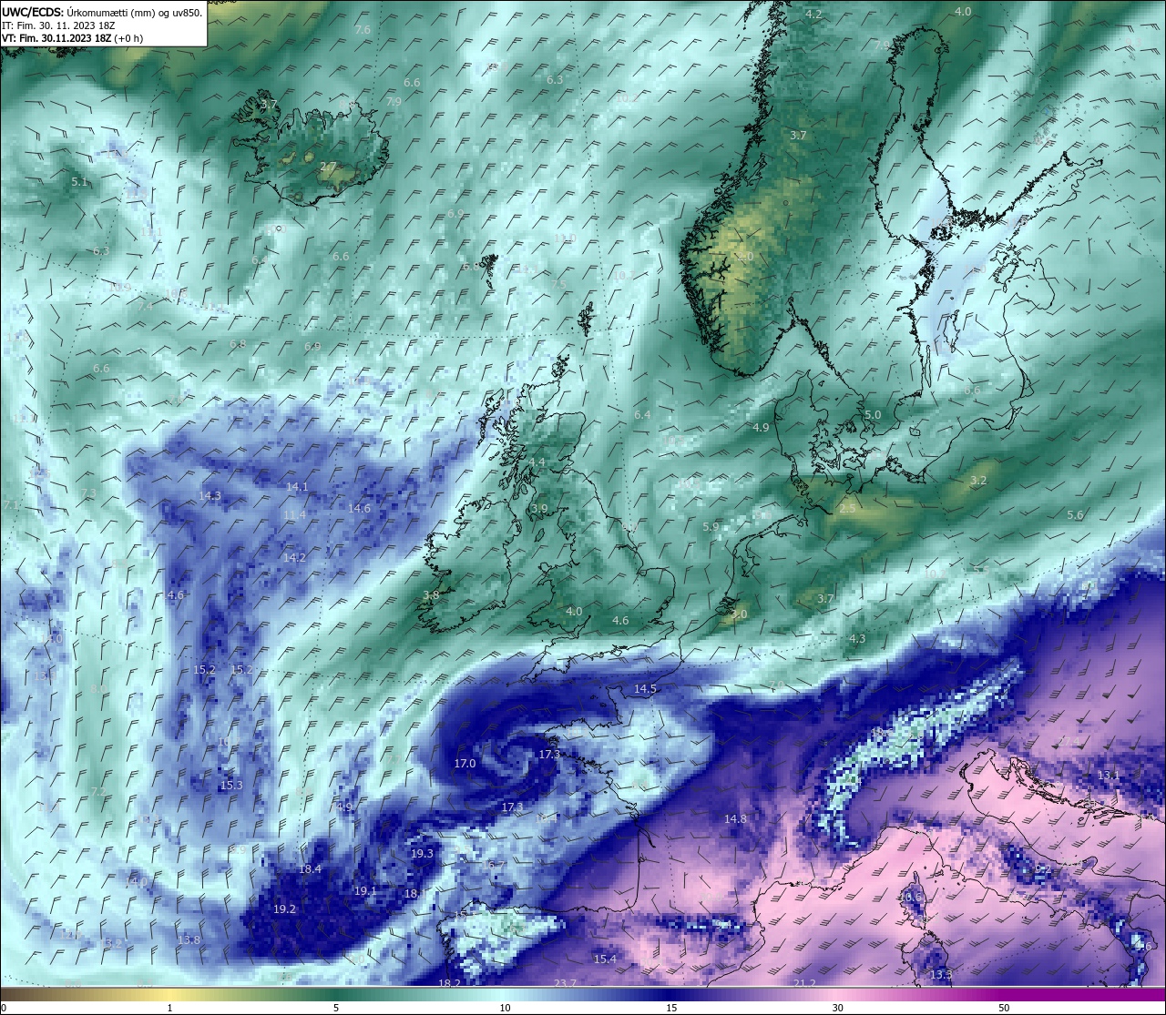
Task: Click the 4.3 map value
Action: [x=857, y=639]
